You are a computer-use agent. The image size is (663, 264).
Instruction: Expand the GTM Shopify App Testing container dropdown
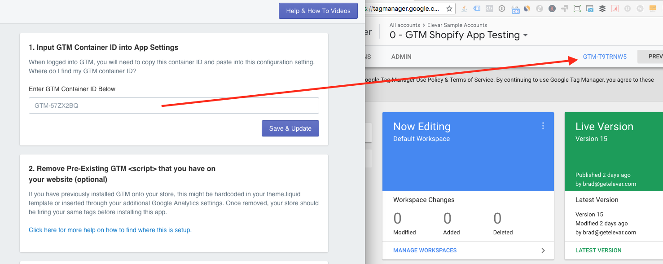[525, 35]
